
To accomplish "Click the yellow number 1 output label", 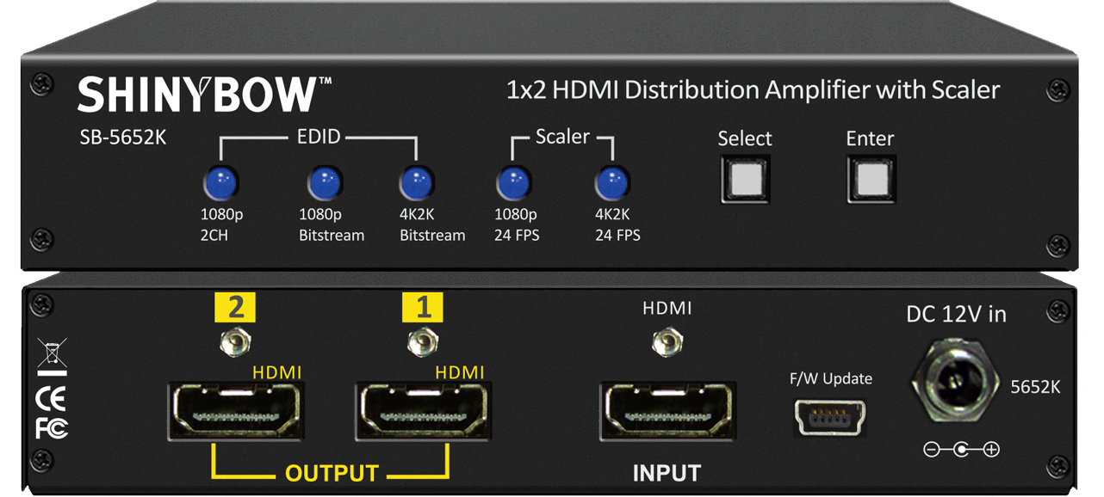I will (x=423, y=307).
